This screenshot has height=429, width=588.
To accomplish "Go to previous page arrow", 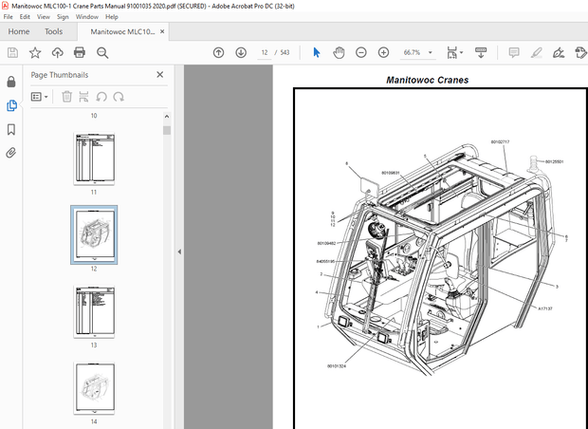I will (218, 52).
